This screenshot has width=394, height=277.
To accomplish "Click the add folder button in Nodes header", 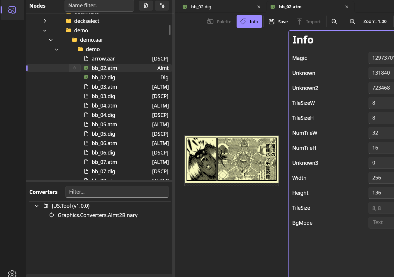I will 162,6.
